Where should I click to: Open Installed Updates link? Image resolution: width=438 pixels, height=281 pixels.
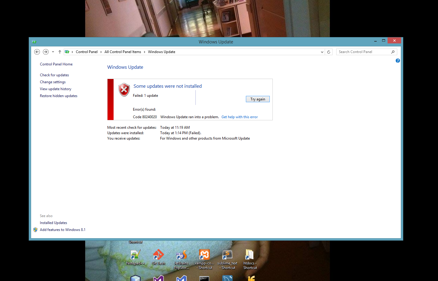[x=53, y=223]
